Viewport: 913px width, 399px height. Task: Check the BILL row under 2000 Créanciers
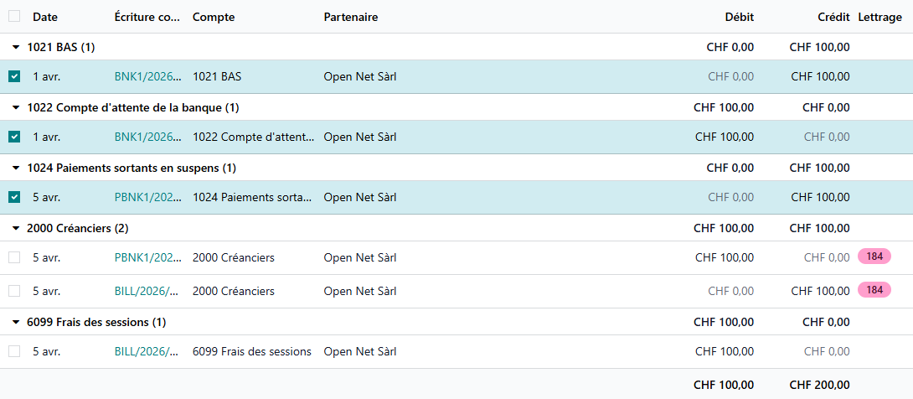click(x=14, y=292)
